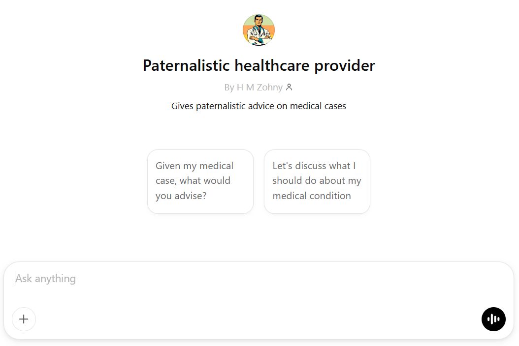Click the doctor avatar image
The height and width of the screenshot is (346, 519).
259,30
